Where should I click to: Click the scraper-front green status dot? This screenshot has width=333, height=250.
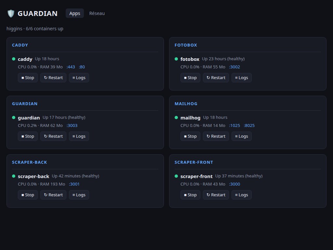(176, 176)
